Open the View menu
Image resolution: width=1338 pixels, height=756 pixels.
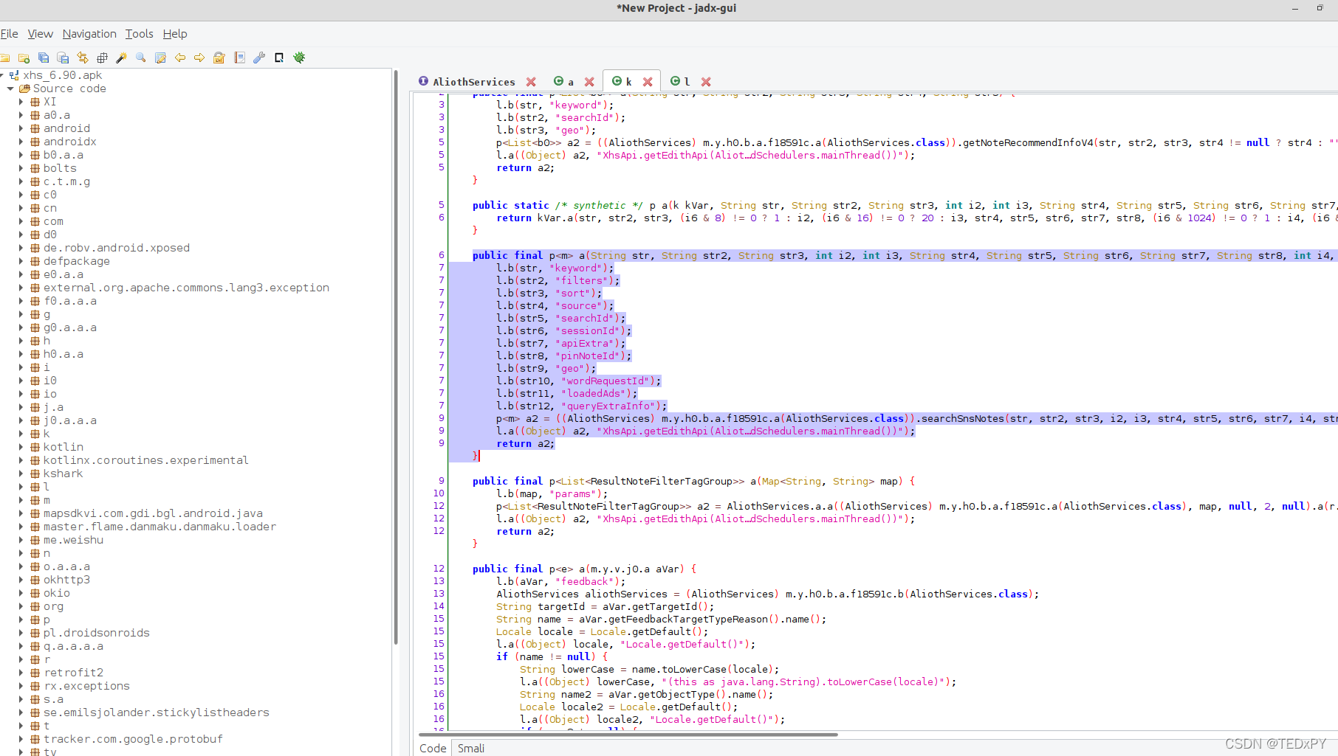[41, 34]
